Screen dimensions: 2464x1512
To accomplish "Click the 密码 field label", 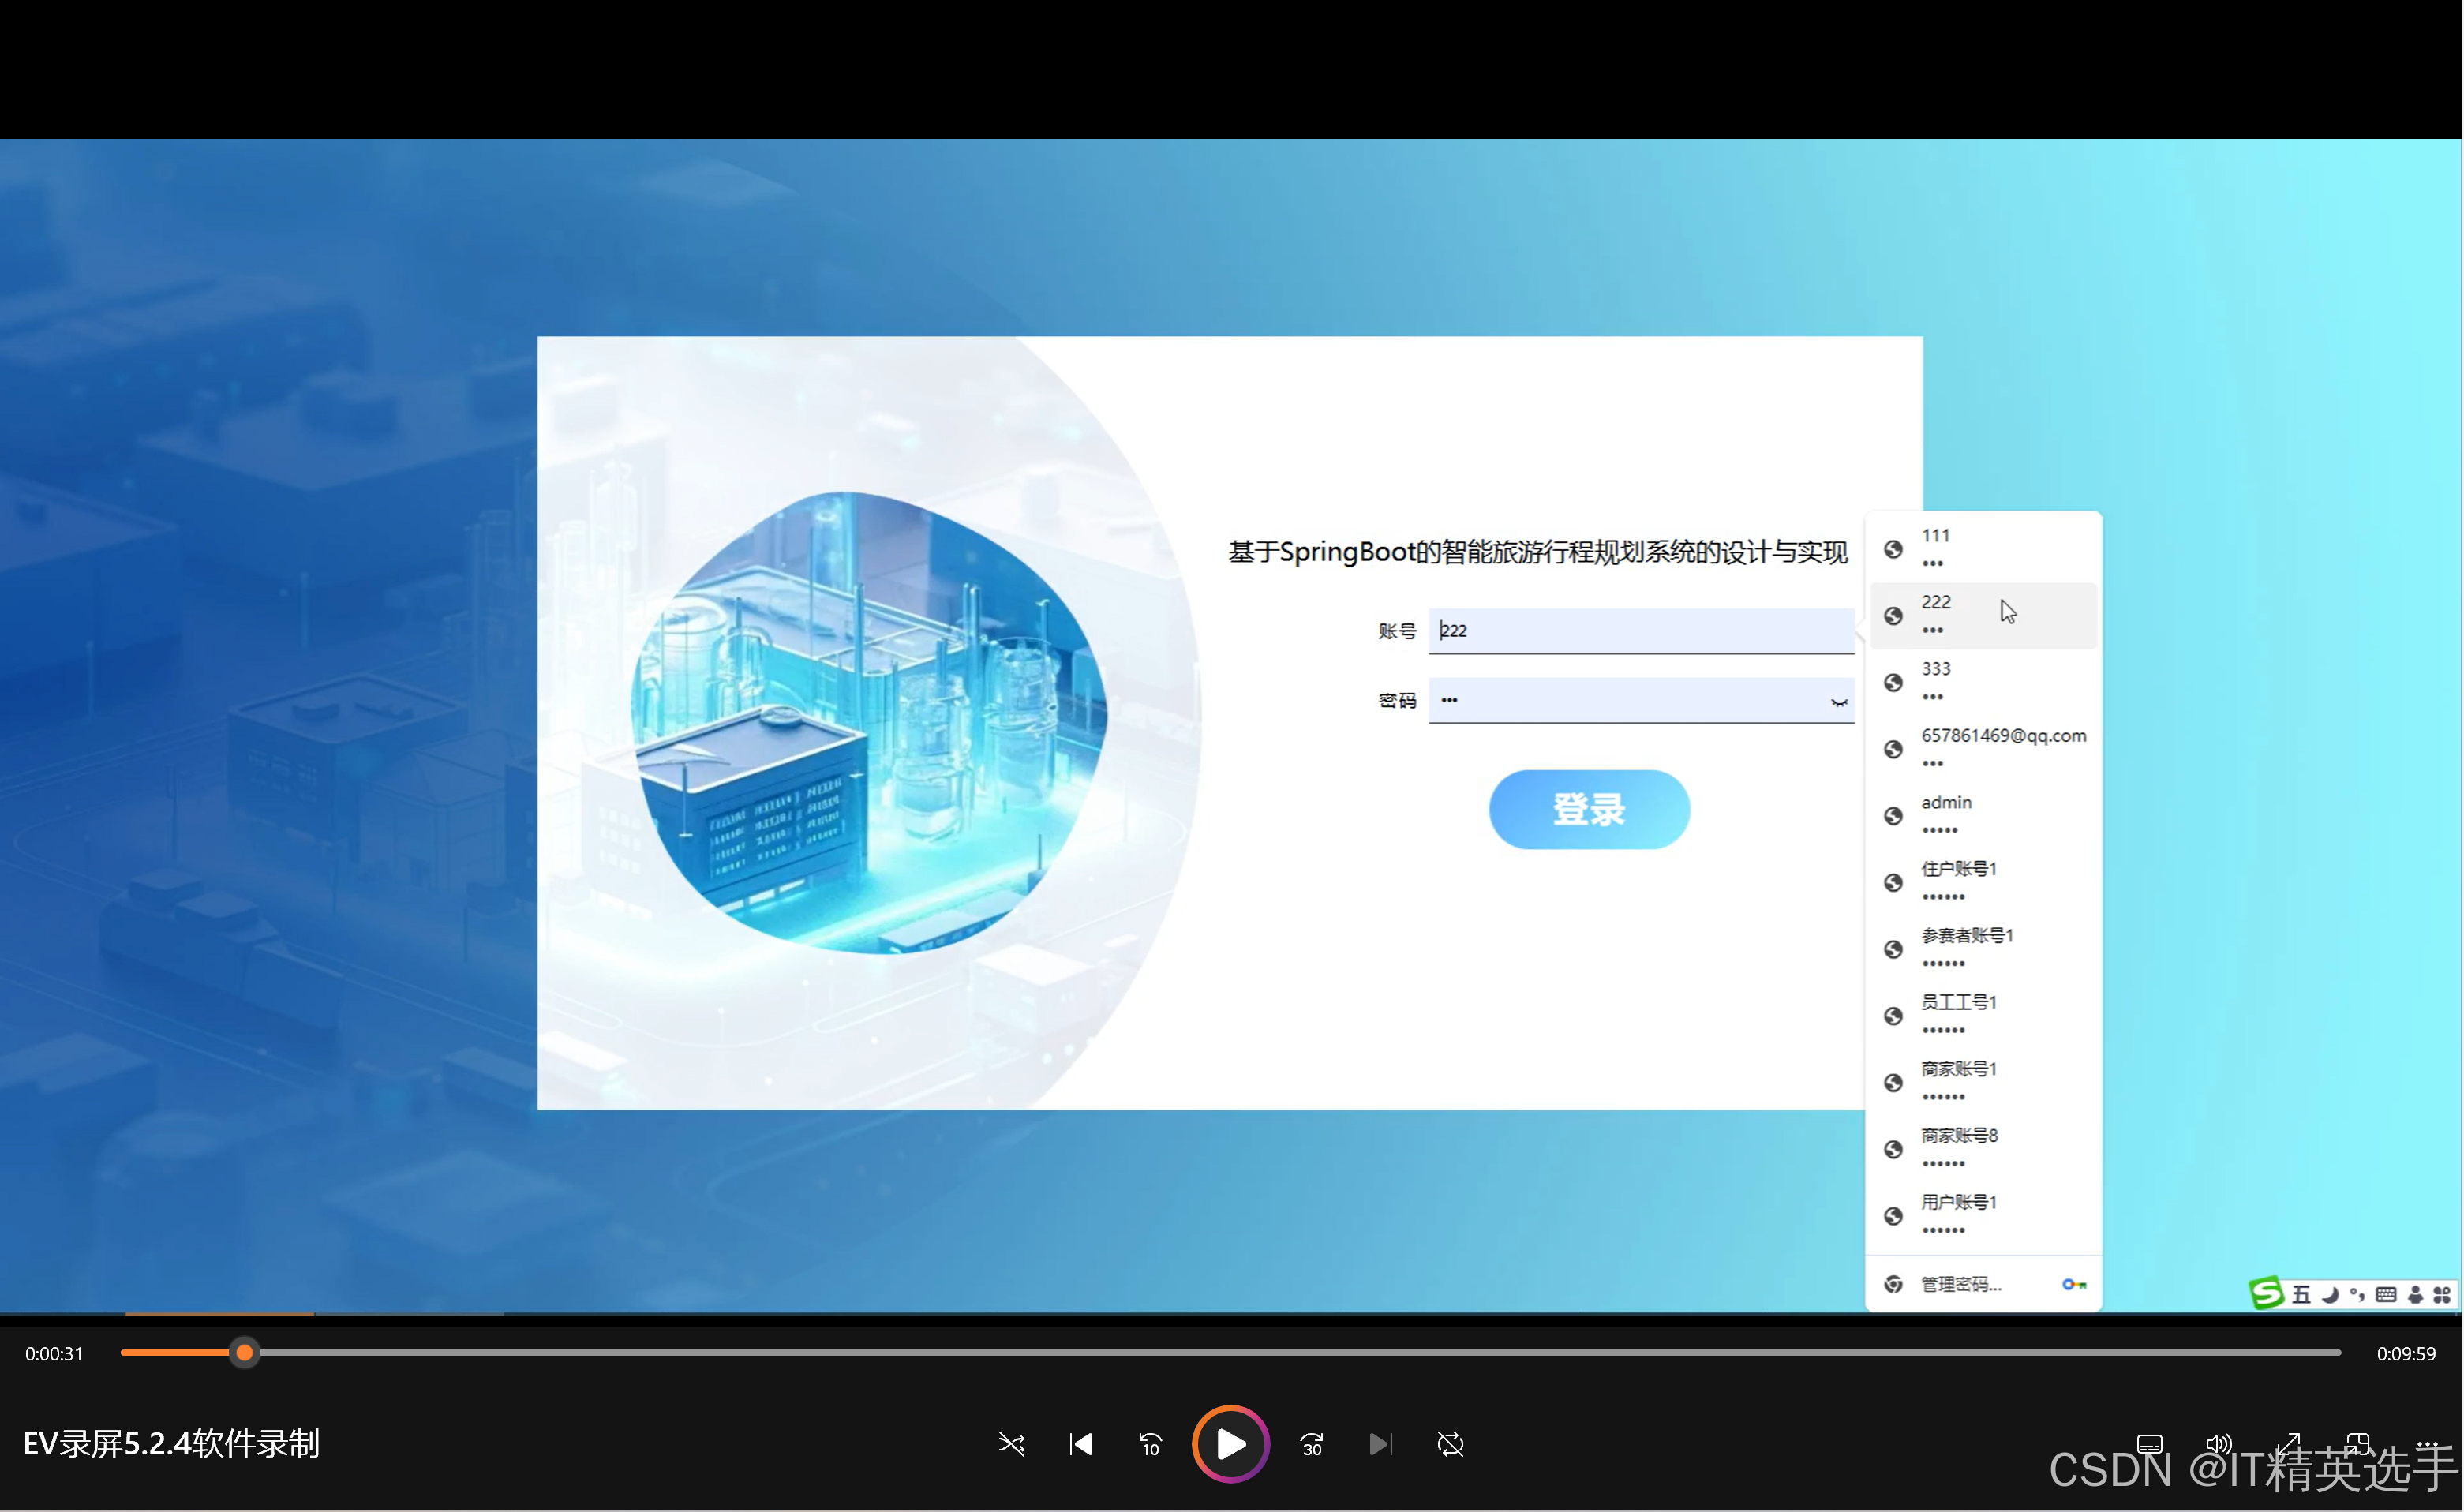I will [1397, 701].
